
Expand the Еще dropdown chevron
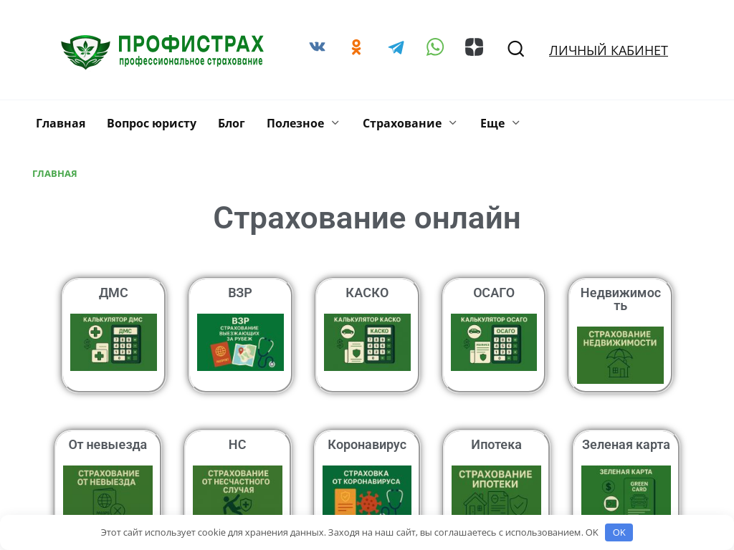[x=516, y=123]
